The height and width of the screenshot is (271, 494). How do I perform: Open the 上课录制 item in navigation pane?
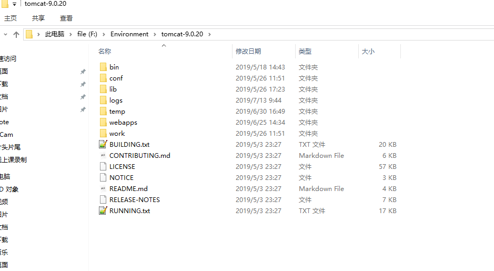pos(13,160)
